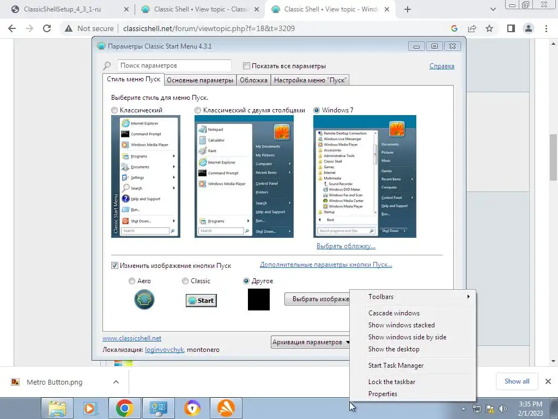Screen dimensions: 558x419
Task: Open the Обложка tab
Action: point(253,80)
